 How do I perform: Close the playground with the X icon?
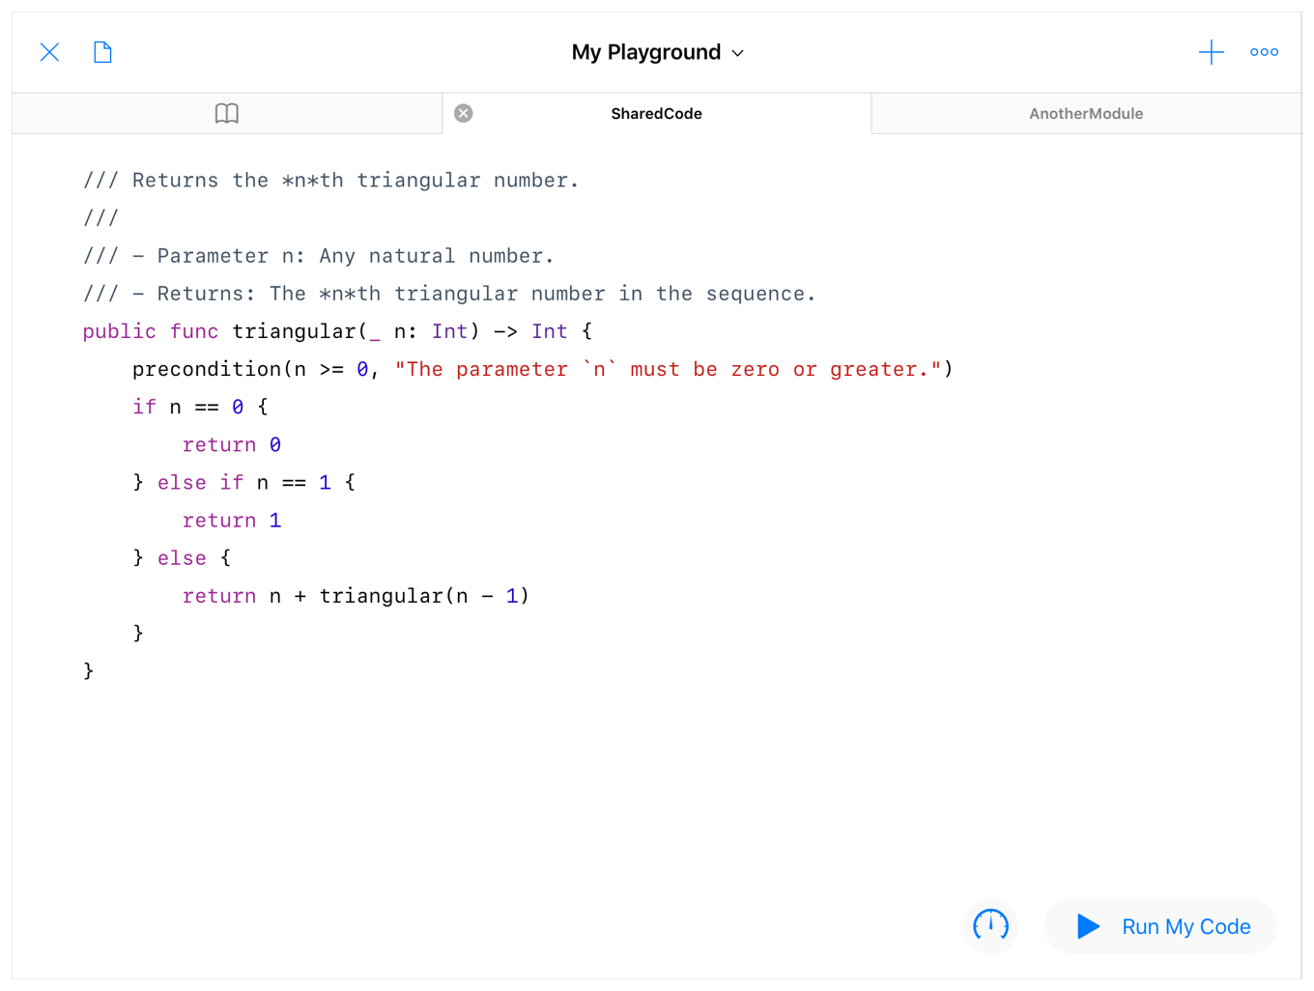pyautogui.click(x=49, y=52)
